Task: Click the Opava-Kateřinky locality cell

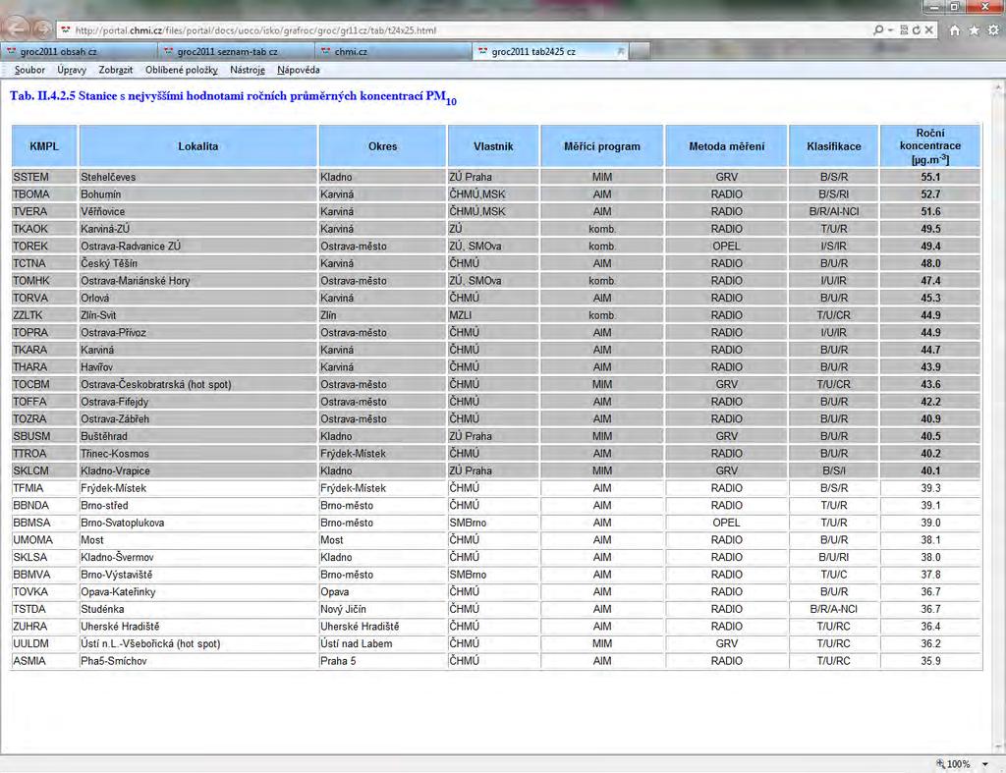Action: click(197, 592)
